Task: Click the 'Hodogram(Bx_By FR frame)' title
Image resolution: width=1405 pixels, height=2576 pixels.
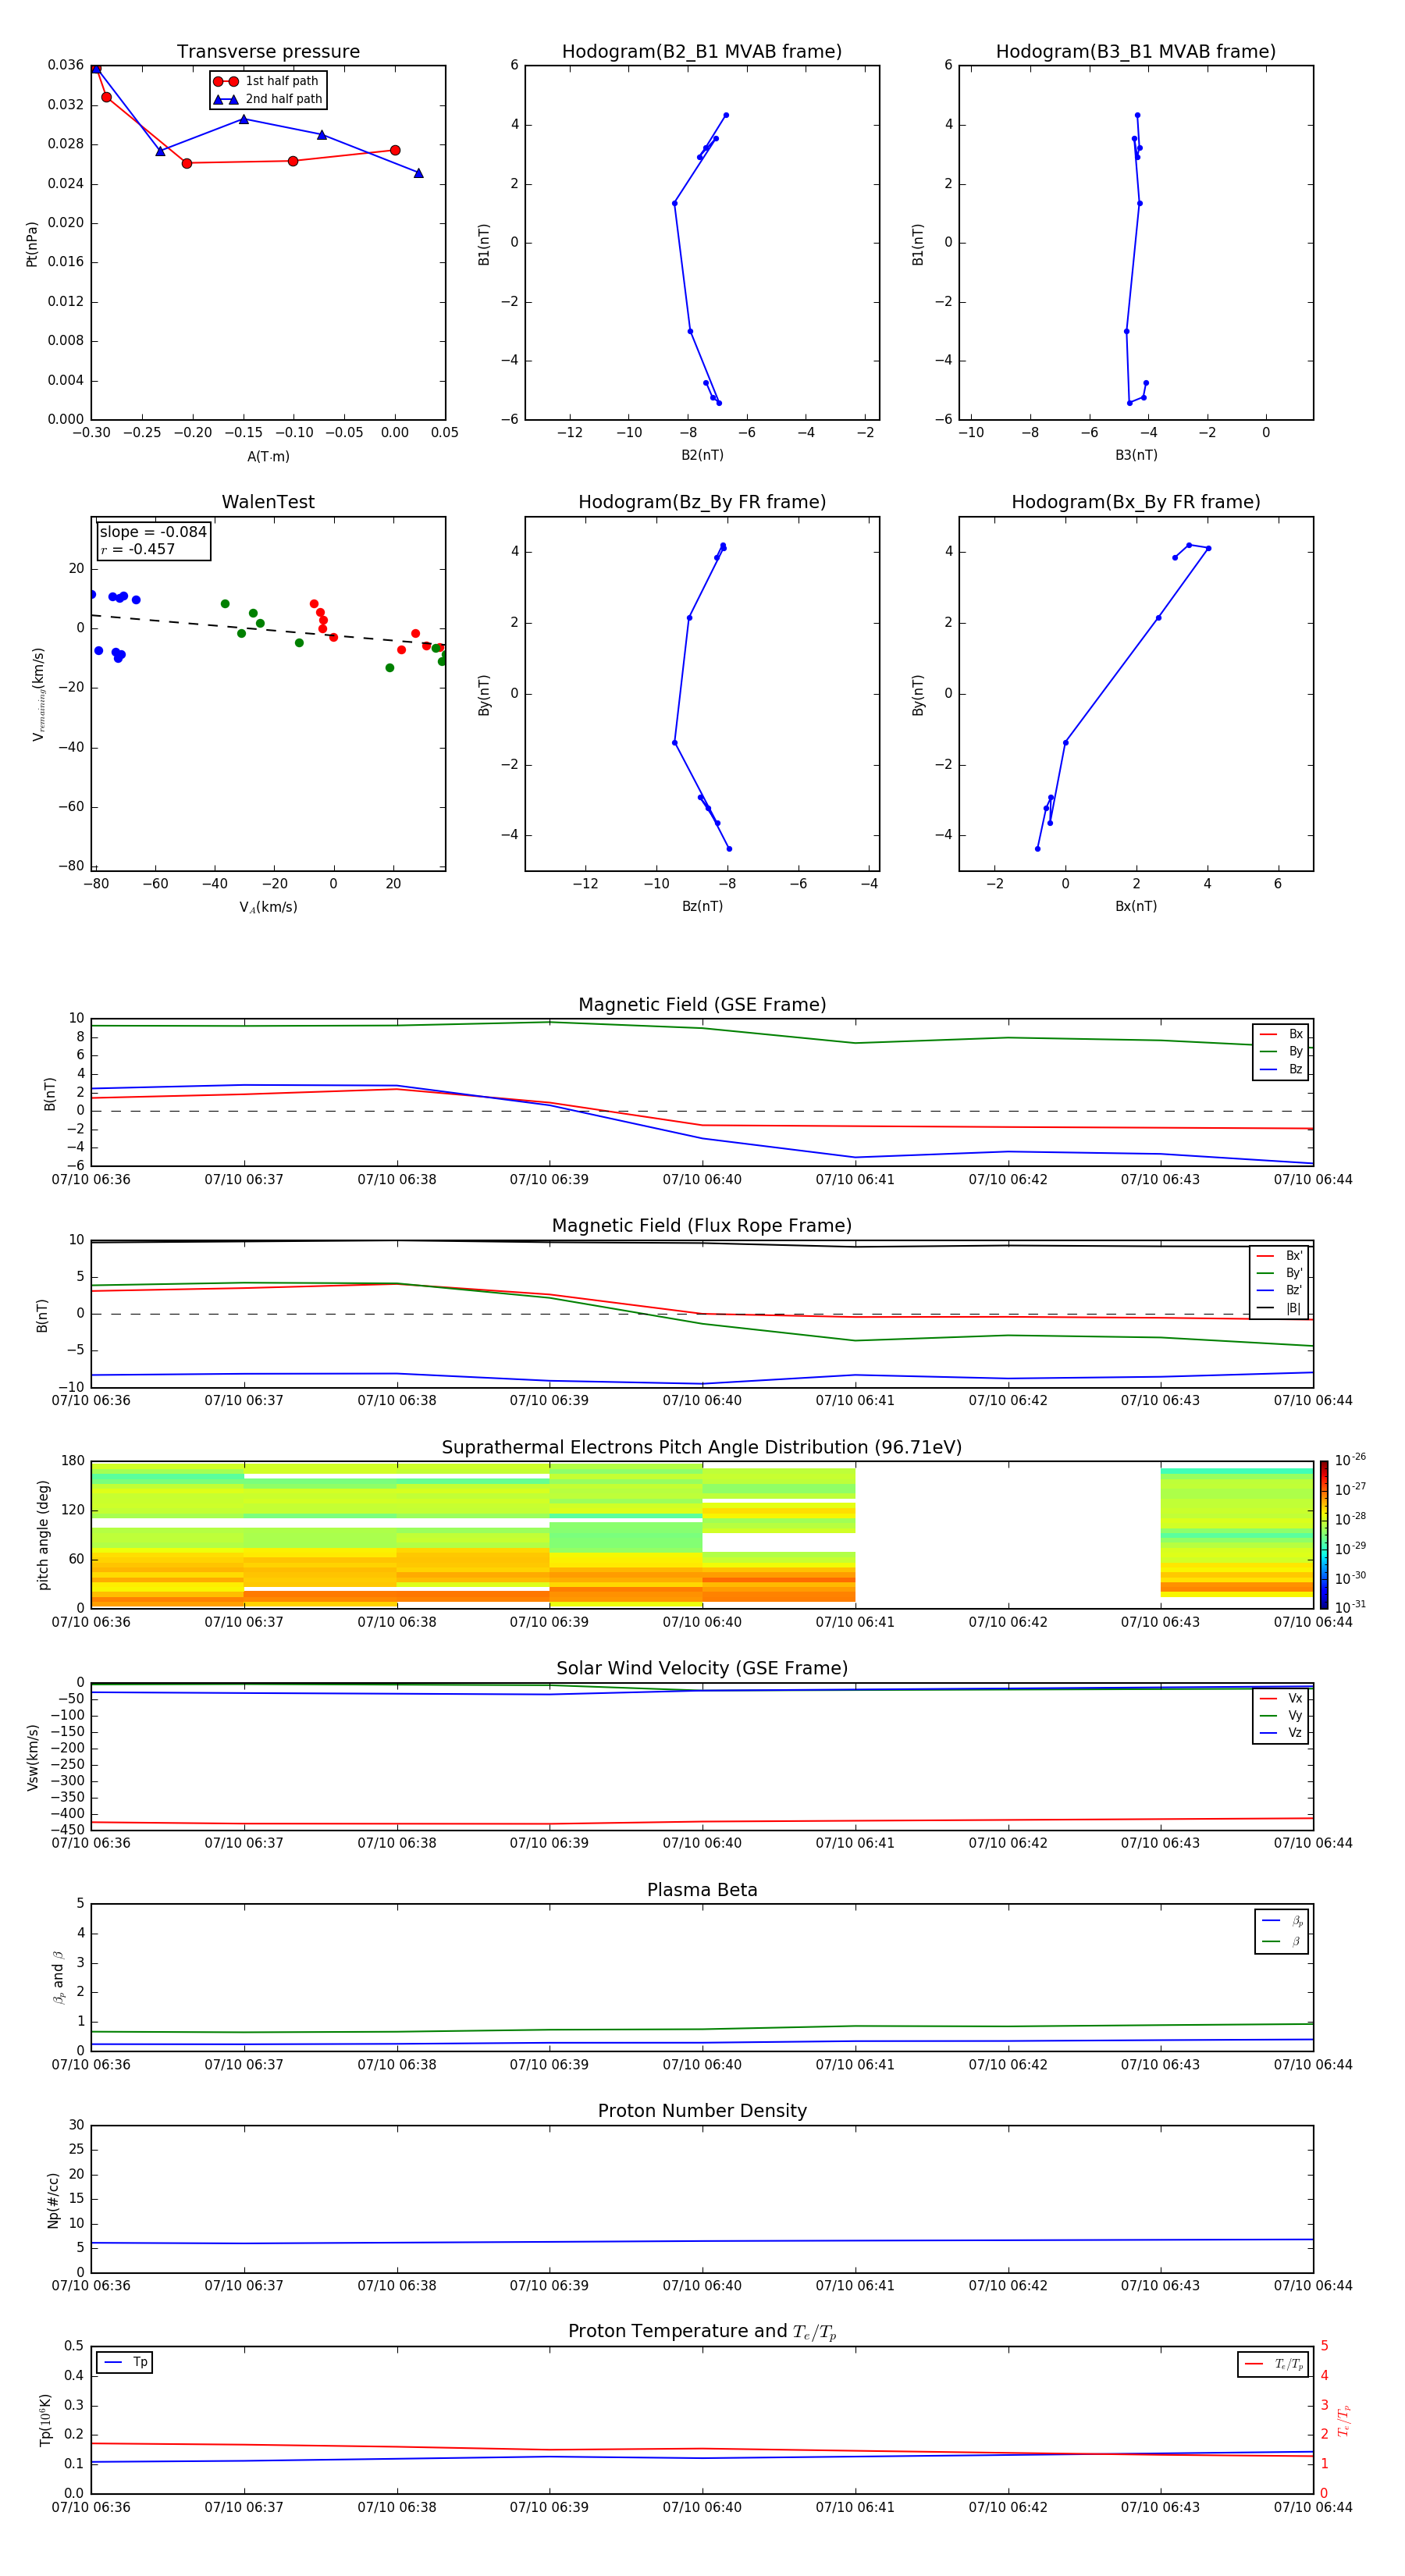Action: click(x=1136, y=502)
